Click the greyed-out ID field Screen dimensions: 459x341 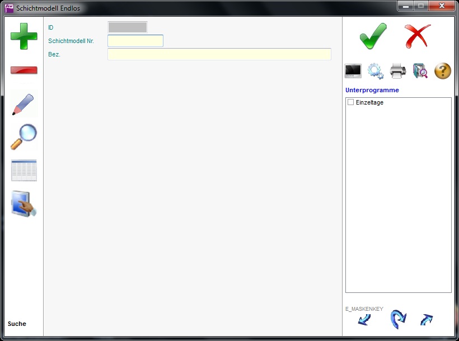[x=128, y=27]
